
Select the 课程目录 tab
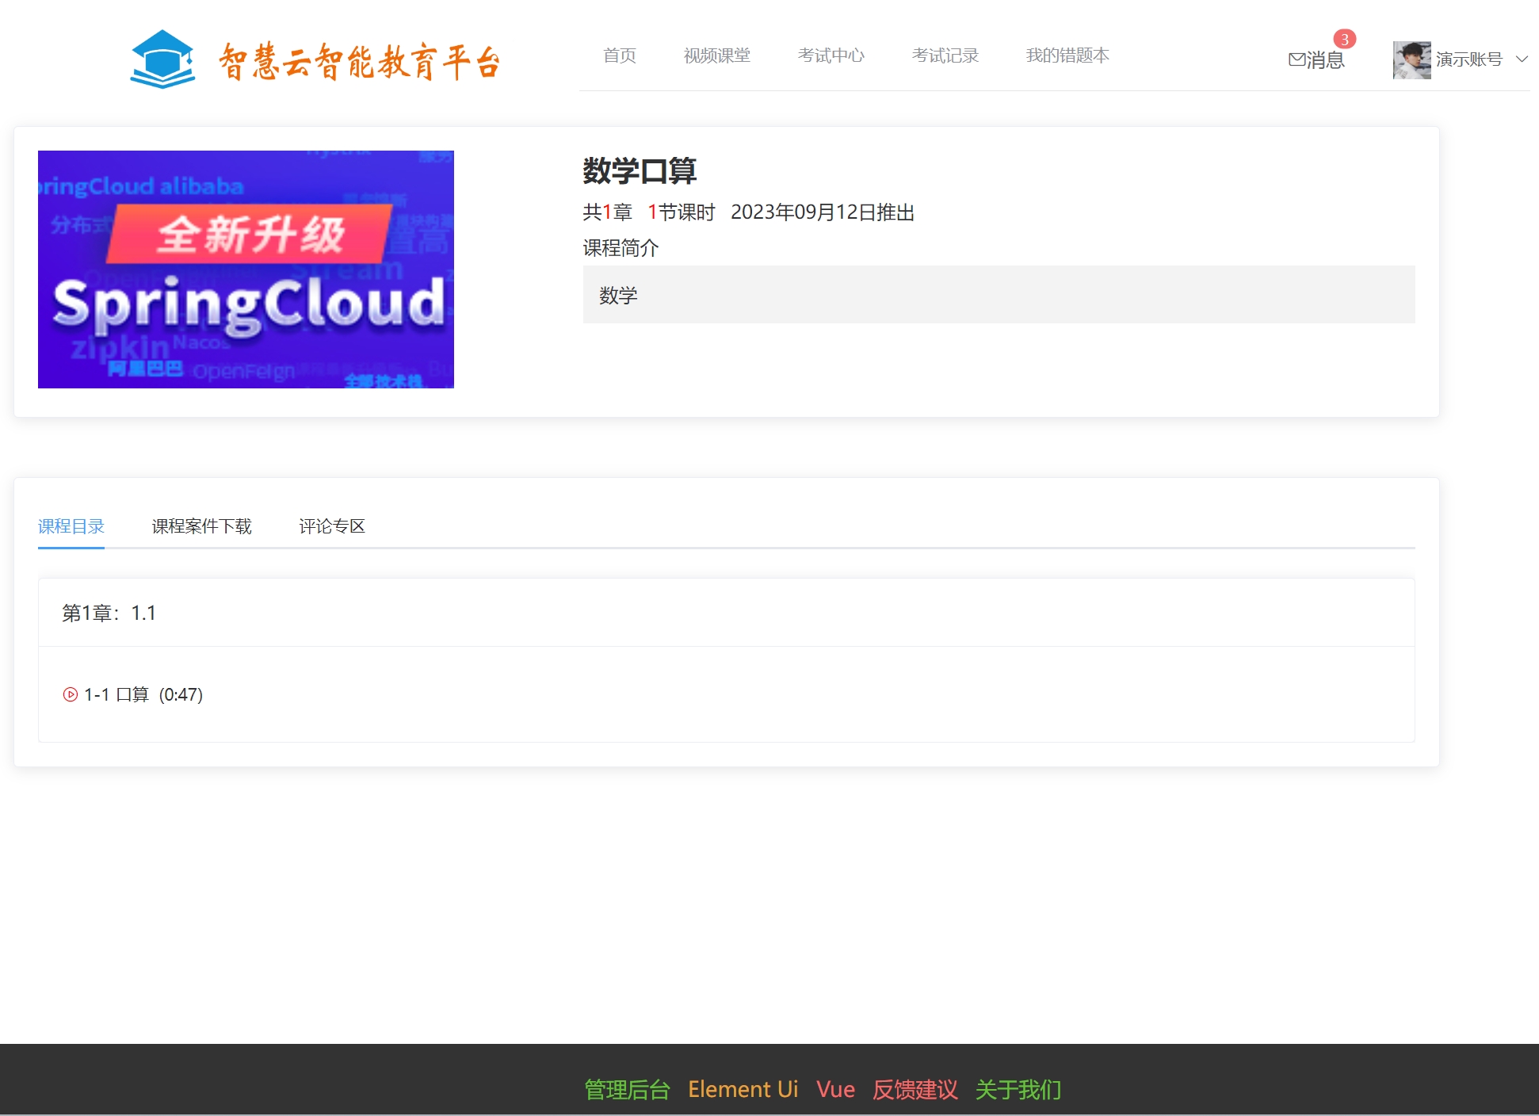(x=71, y=526)
